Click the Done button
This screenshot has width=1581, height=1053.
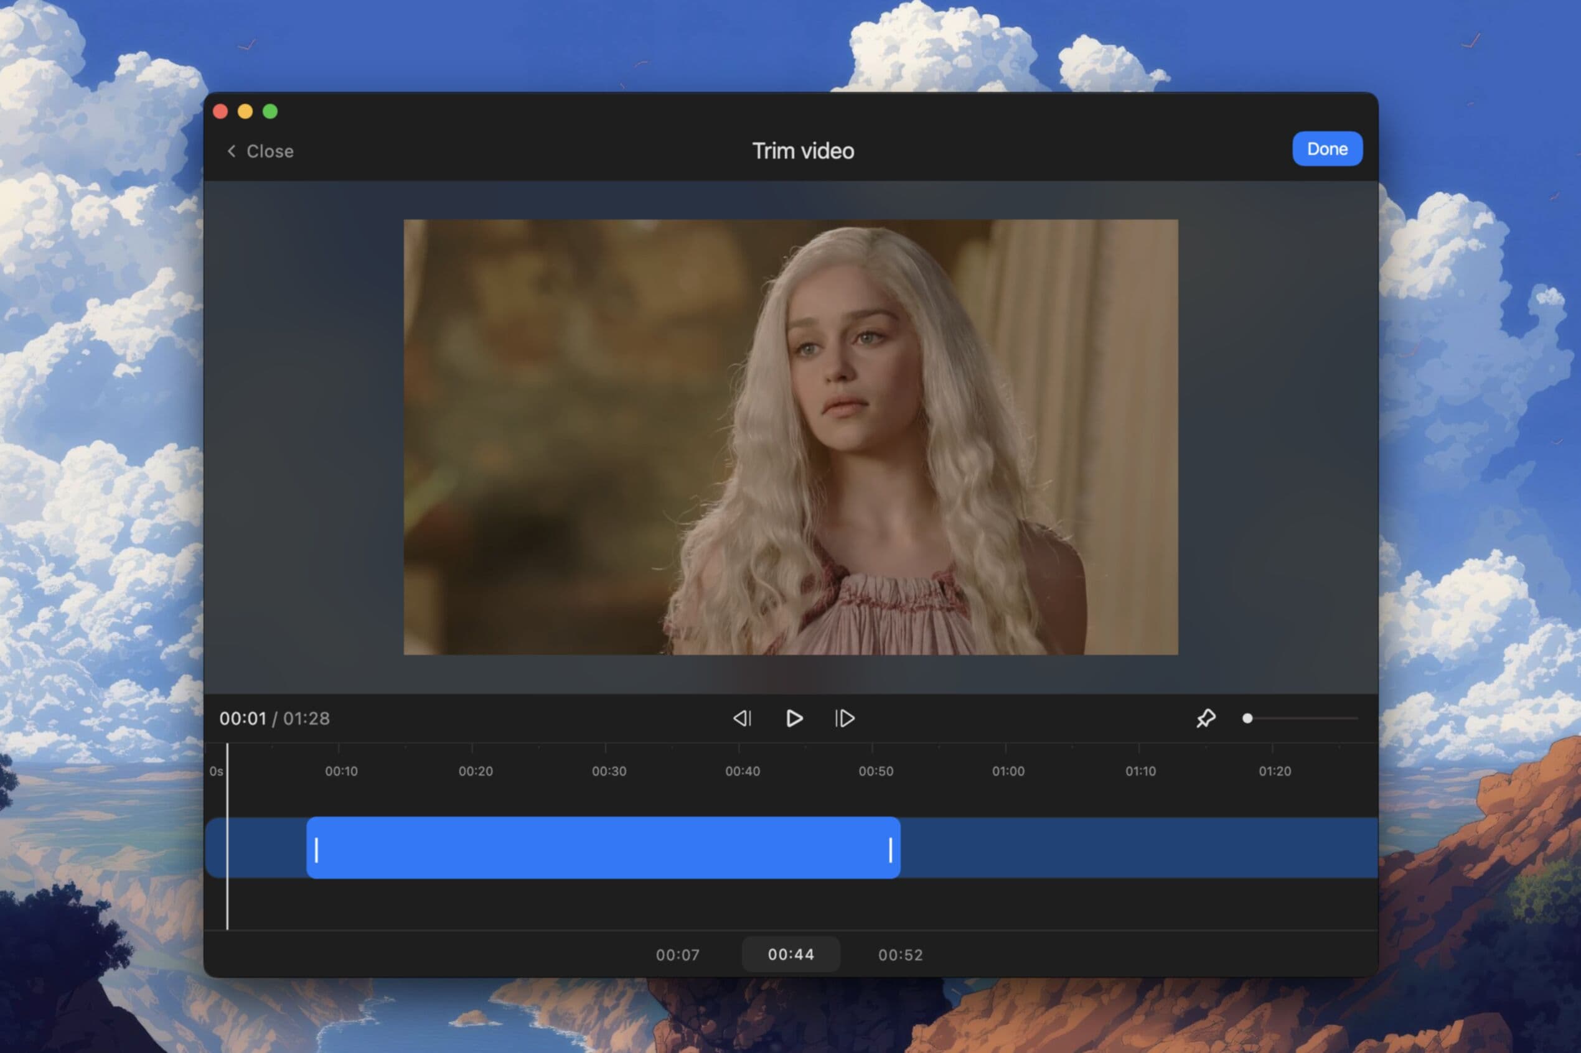pyautogui.click(x=1327, y=149)
